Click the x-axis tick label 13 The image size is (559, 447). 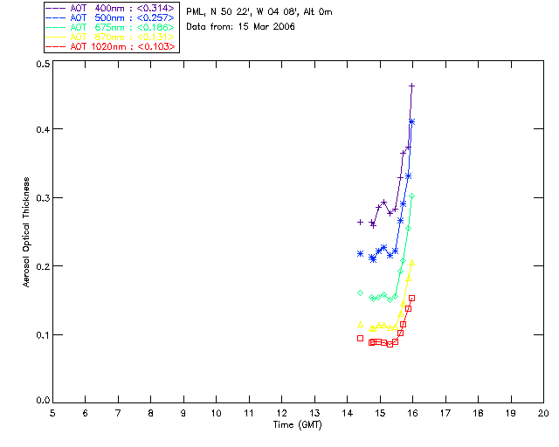(314, 413)
